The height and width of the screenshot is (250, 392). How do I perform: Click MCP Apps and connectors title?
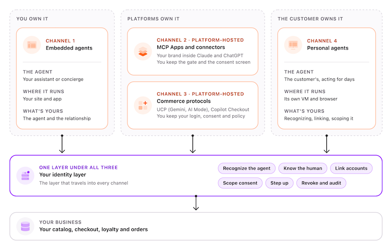pos(191,47)
